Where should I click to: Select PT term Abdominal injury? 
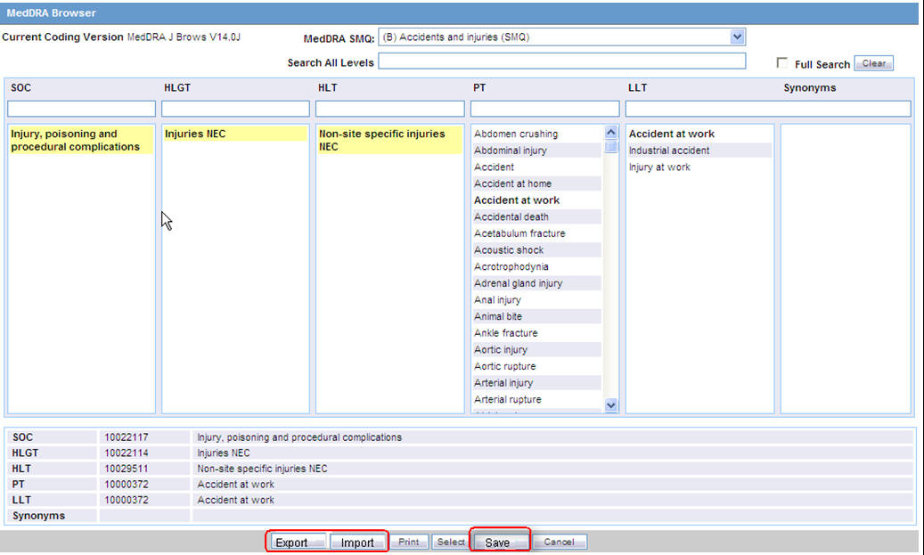pos(536,151)
